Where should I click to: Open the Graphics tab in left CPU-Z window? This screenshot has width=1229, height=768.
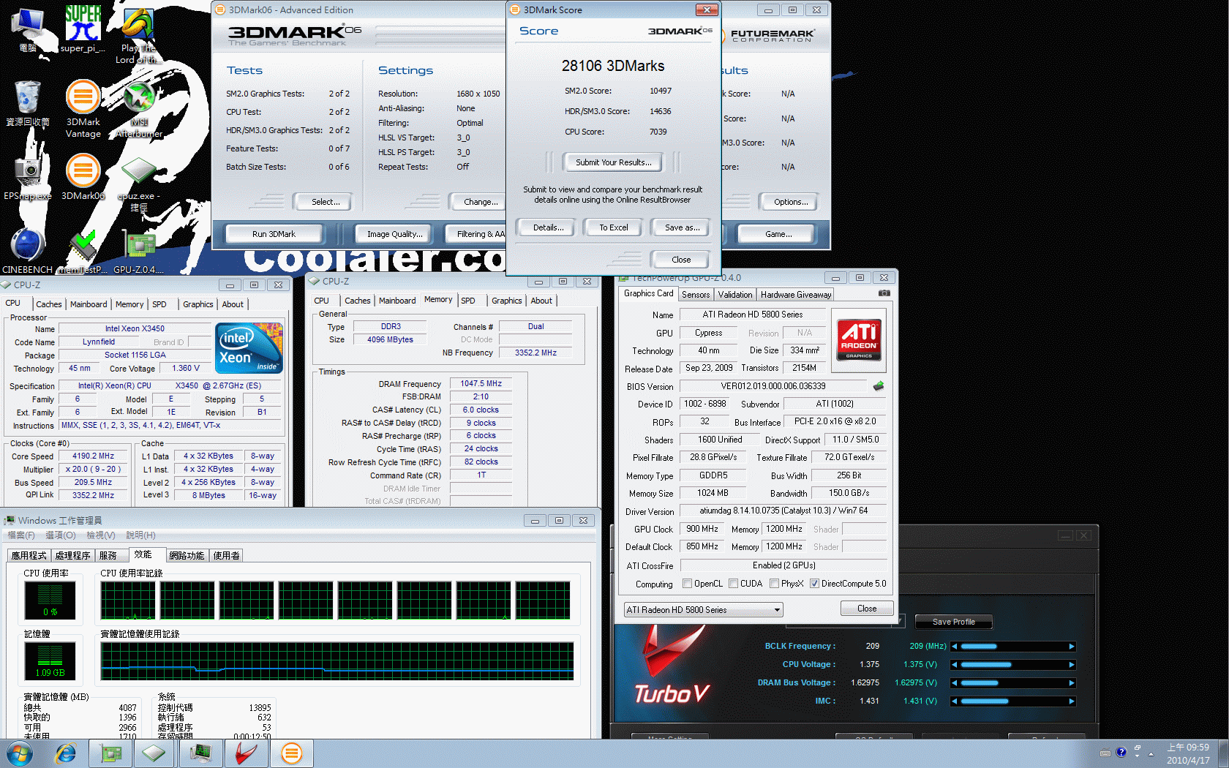(198, 304)
